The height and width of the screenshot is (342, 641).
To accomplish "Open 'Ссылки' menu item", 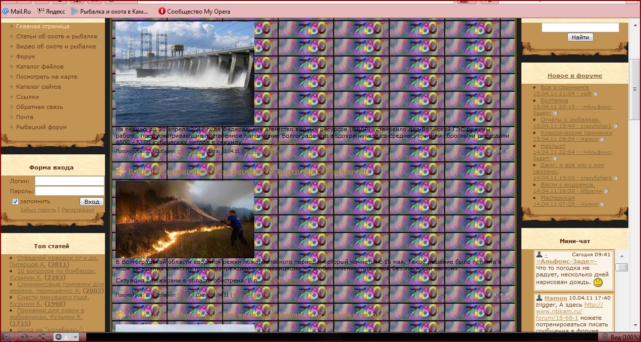I will click(x=27, y=97).
